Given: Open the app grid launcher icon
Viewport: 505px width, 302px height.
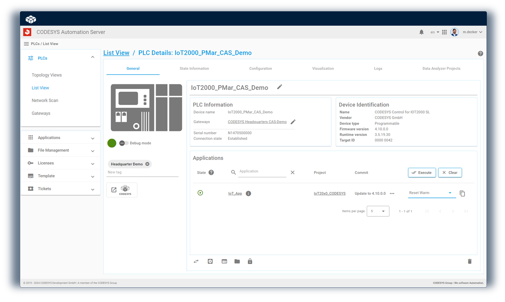Looking at the screenshot, I should (x=444, y=32).
